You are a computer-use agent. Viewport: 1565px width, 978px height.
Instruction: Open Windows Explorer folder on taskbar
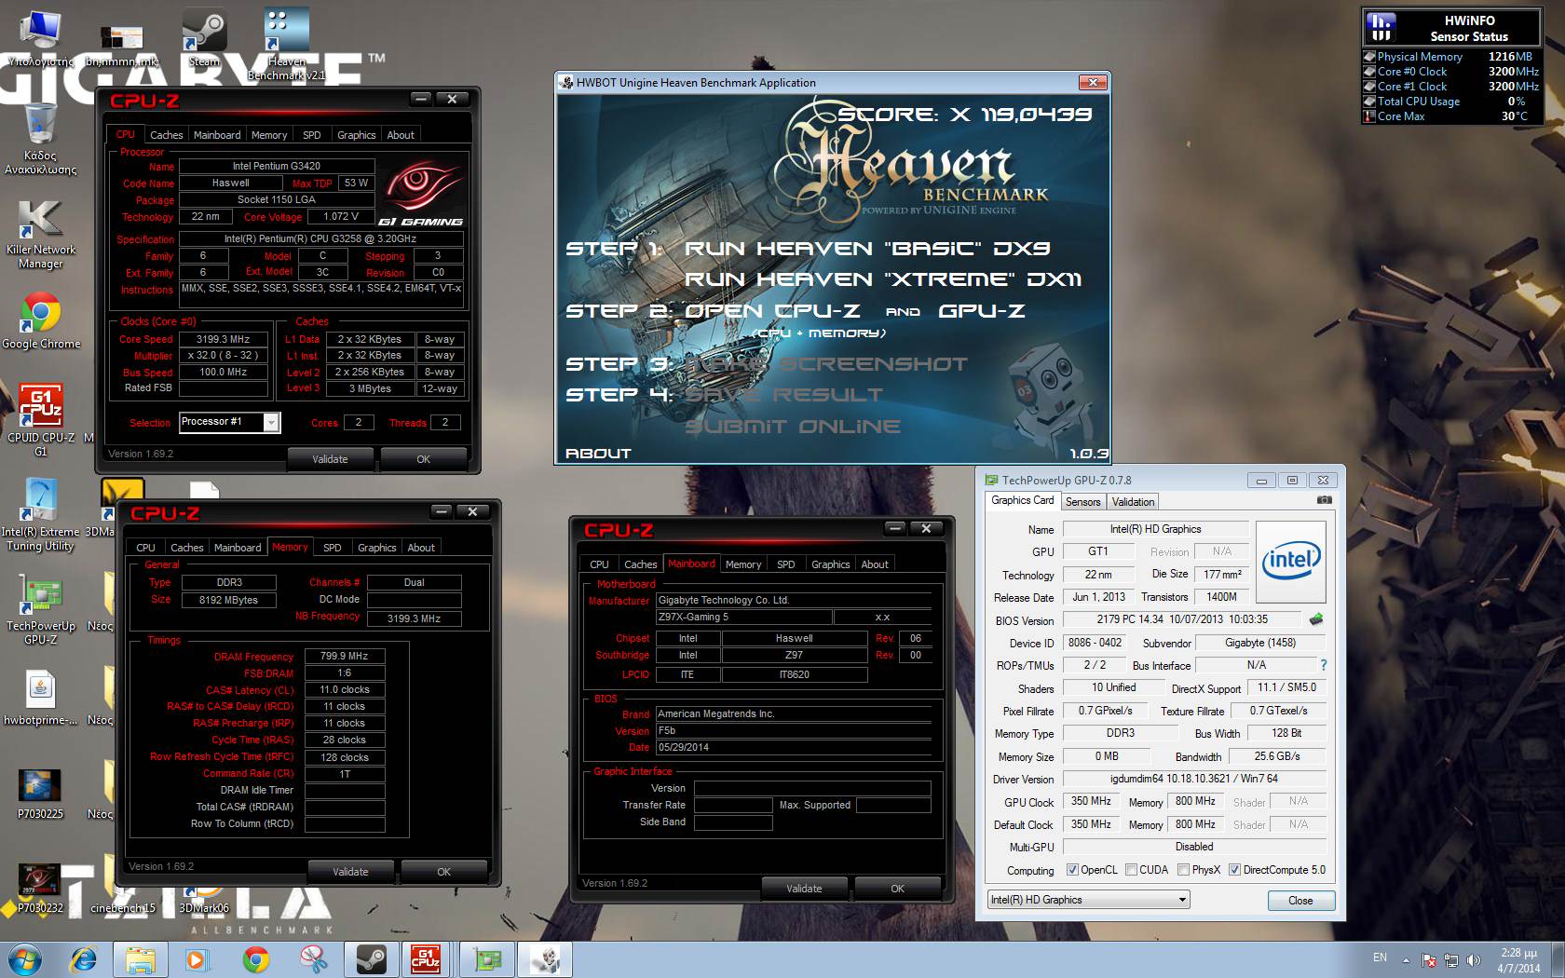click(141, 959)
